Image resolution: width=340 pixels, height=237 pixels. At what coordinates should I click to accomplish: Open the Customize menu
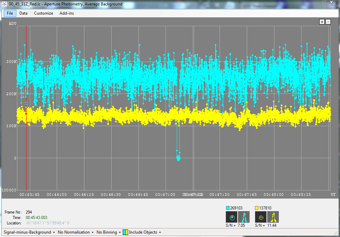(44, 13)
